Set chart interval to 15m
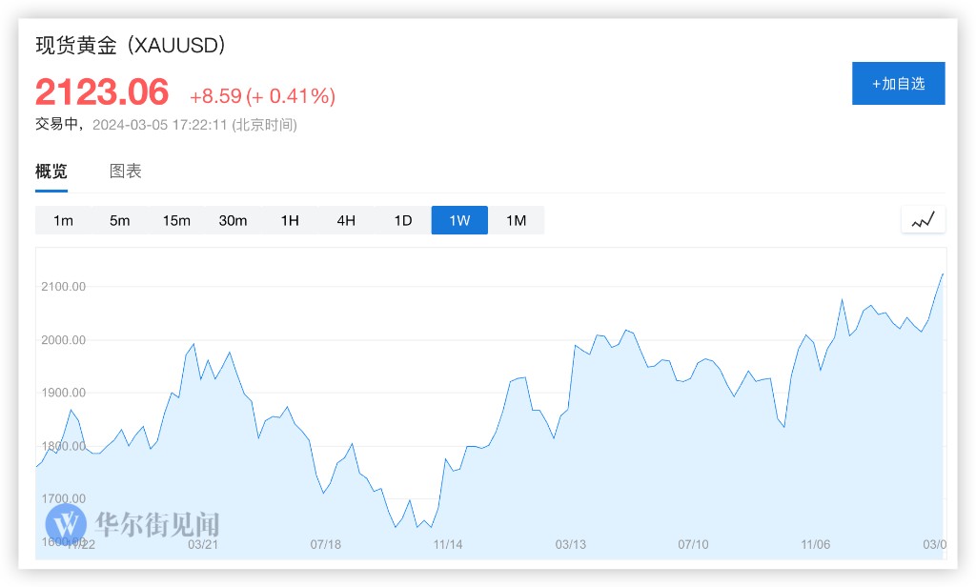The height and width of the screenshot is (587, 976). click(176, 220)
